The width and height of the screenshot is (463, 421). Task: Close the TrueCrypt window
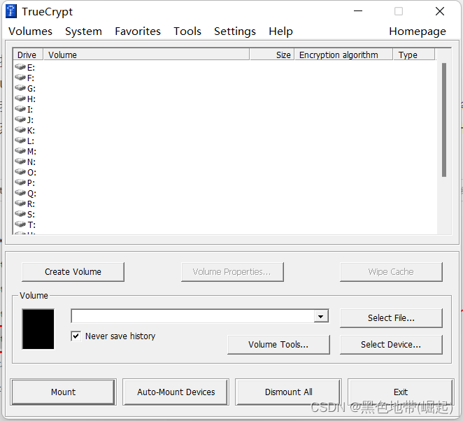pyautogui.click(x=440, y=11)
